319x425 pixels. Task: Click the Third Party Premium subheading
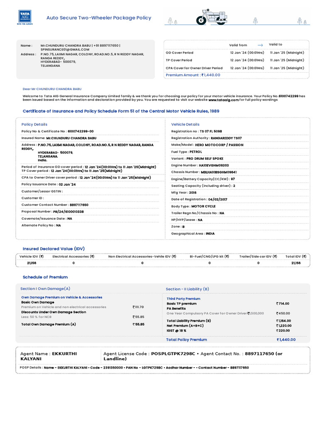tap(183, 299)
